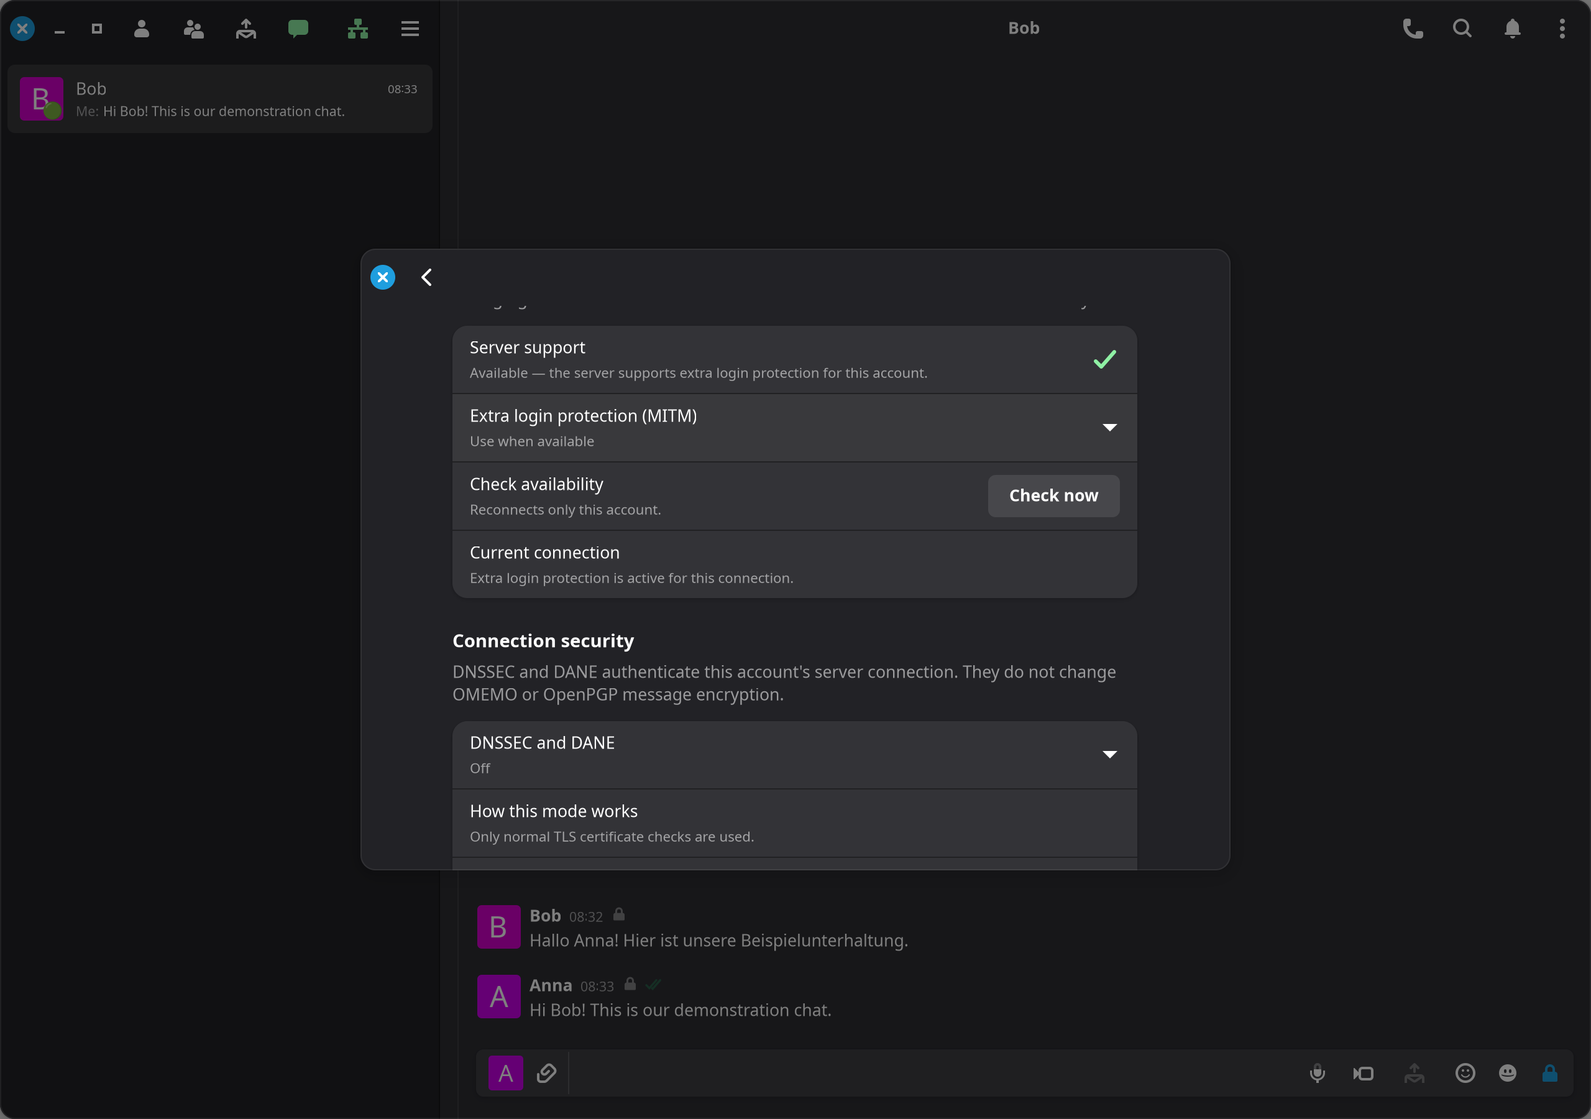The height and width of the screenshot is (1119, 1591).
Task: Click the green checkmark for Server support
Action: pyautogui.click(x=1104, y=359)
